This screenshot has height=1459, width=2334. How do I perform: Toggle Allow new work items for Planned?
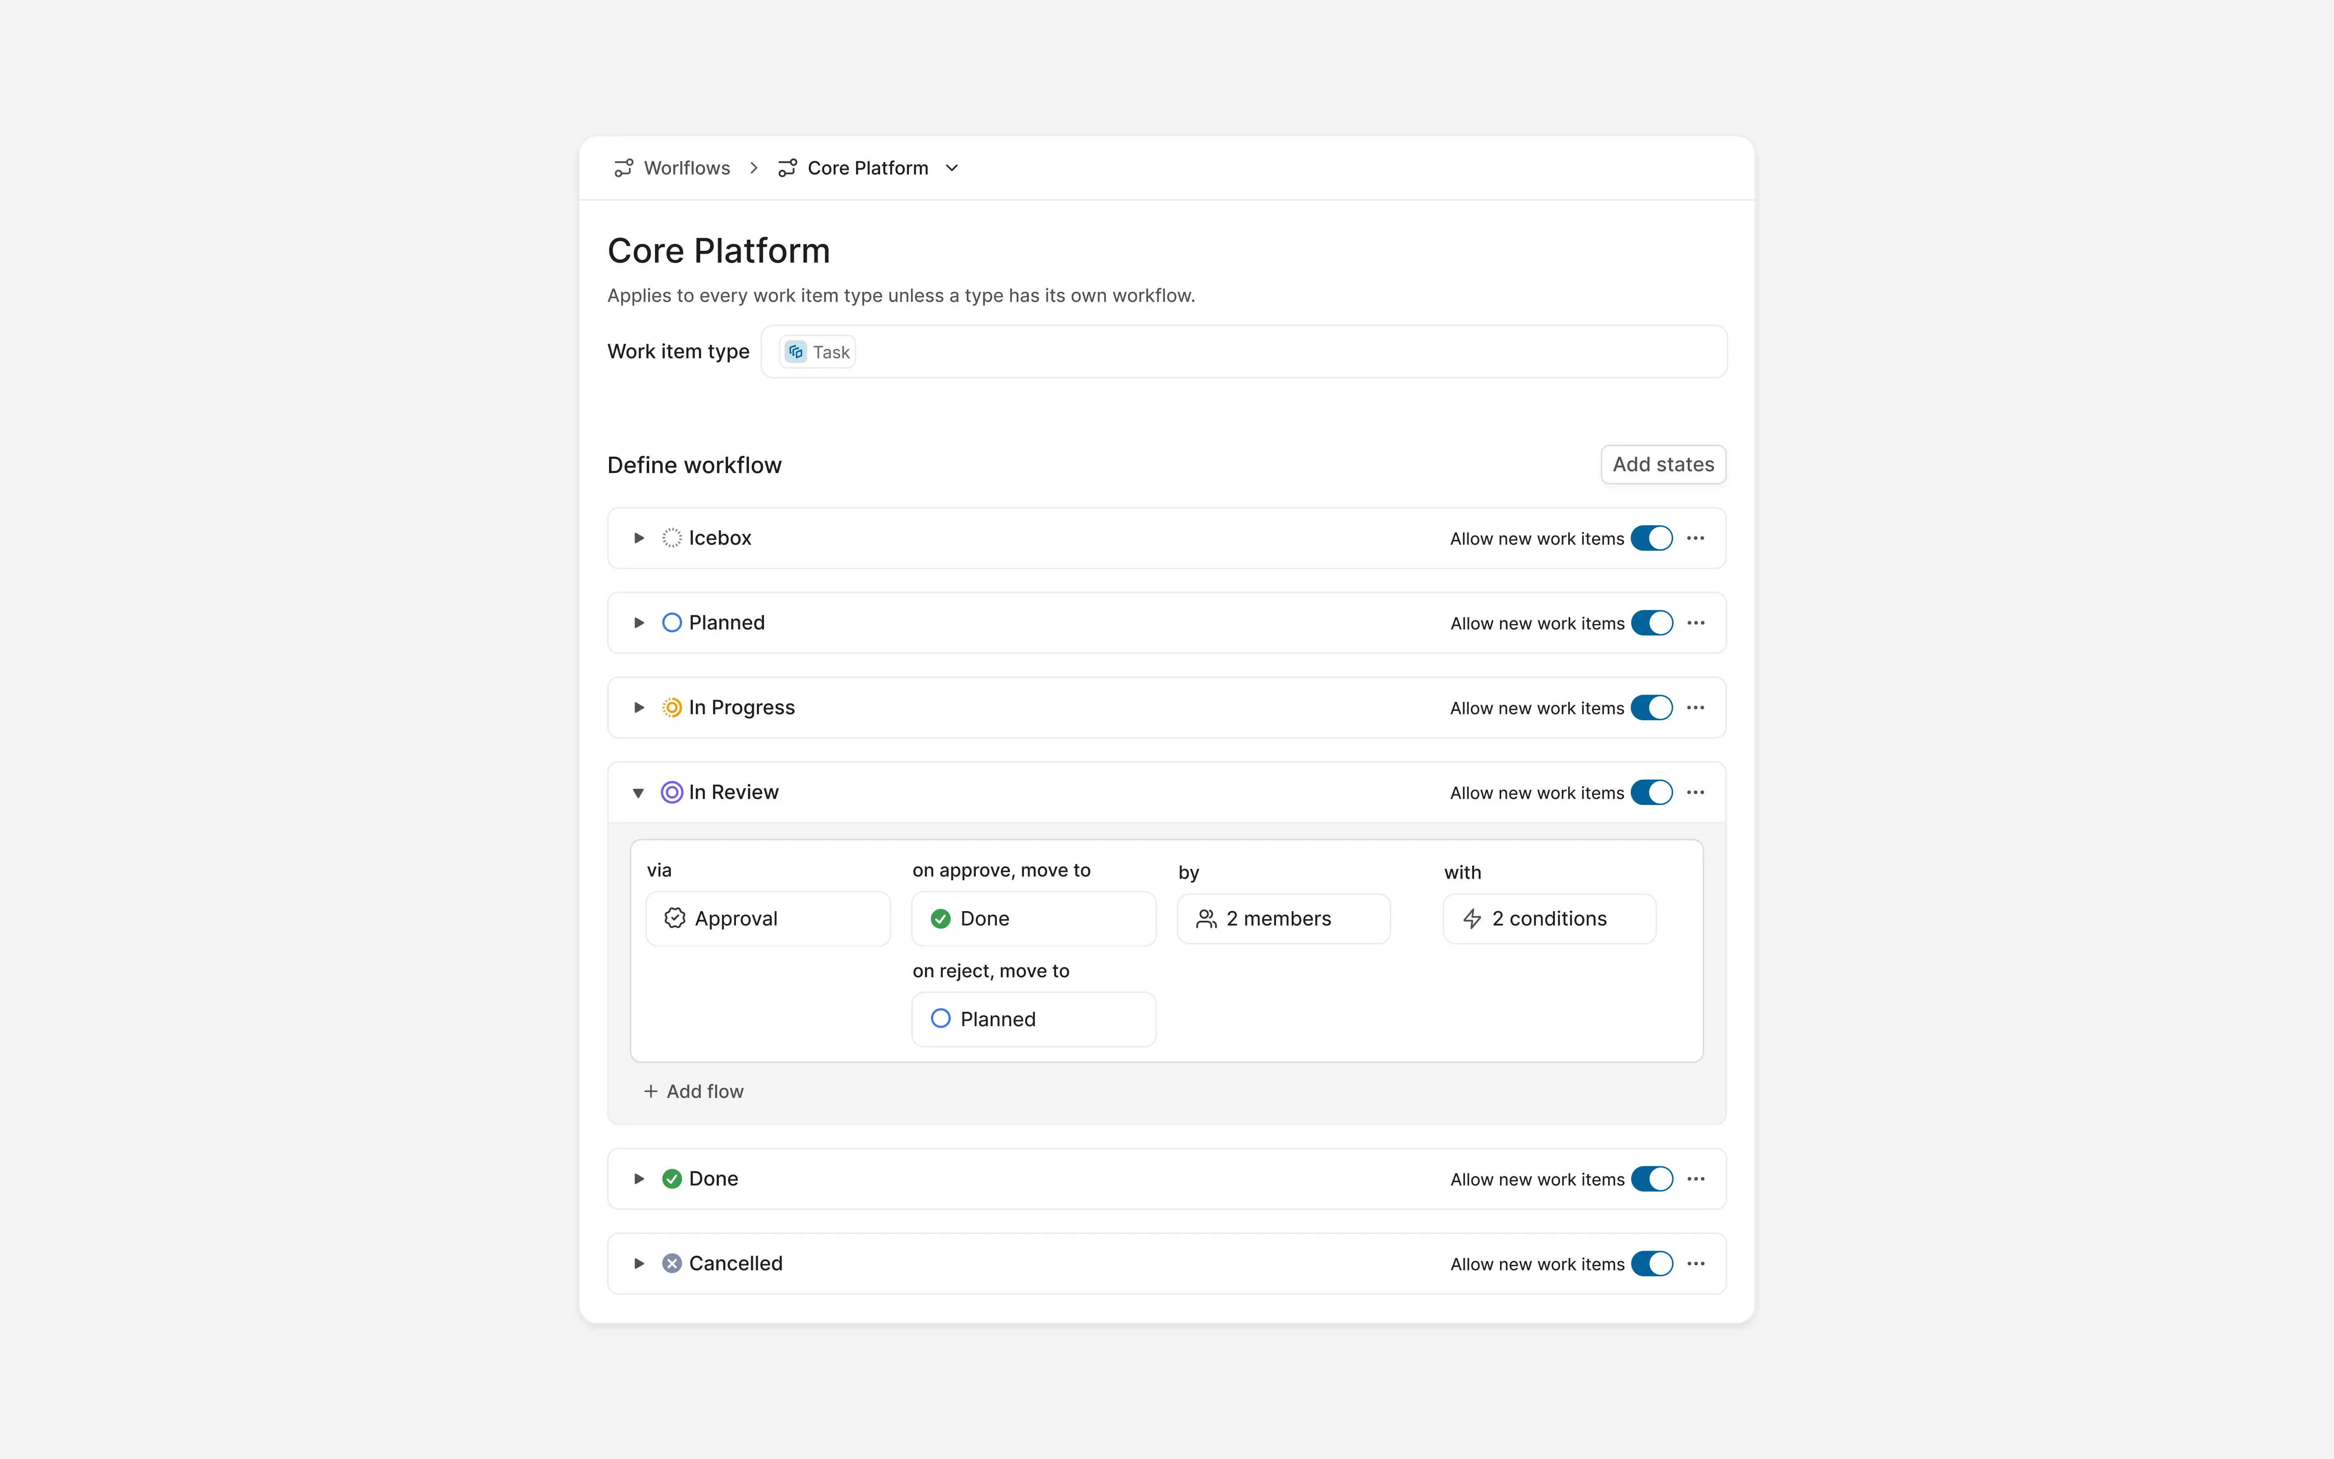(1652, 623)
